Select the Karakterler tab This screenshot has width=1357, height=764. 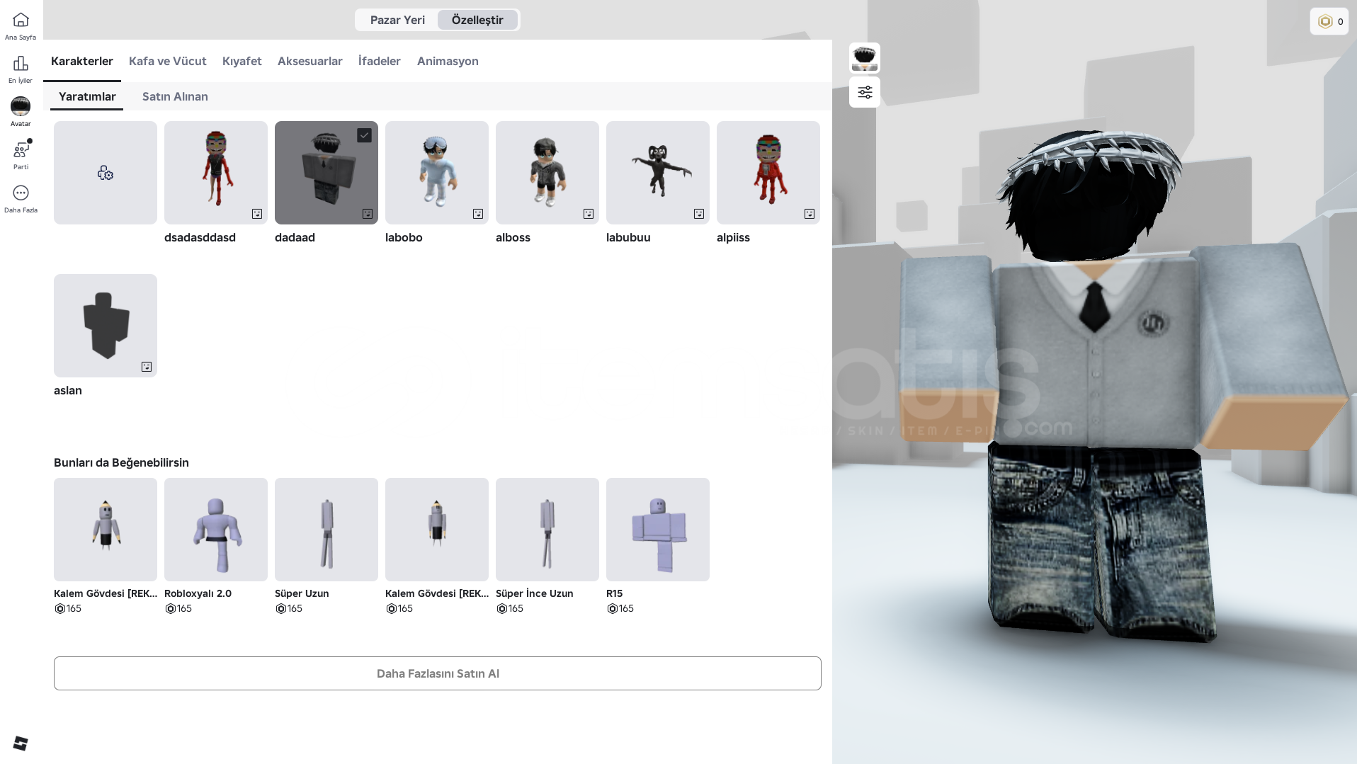click(82, 61)
